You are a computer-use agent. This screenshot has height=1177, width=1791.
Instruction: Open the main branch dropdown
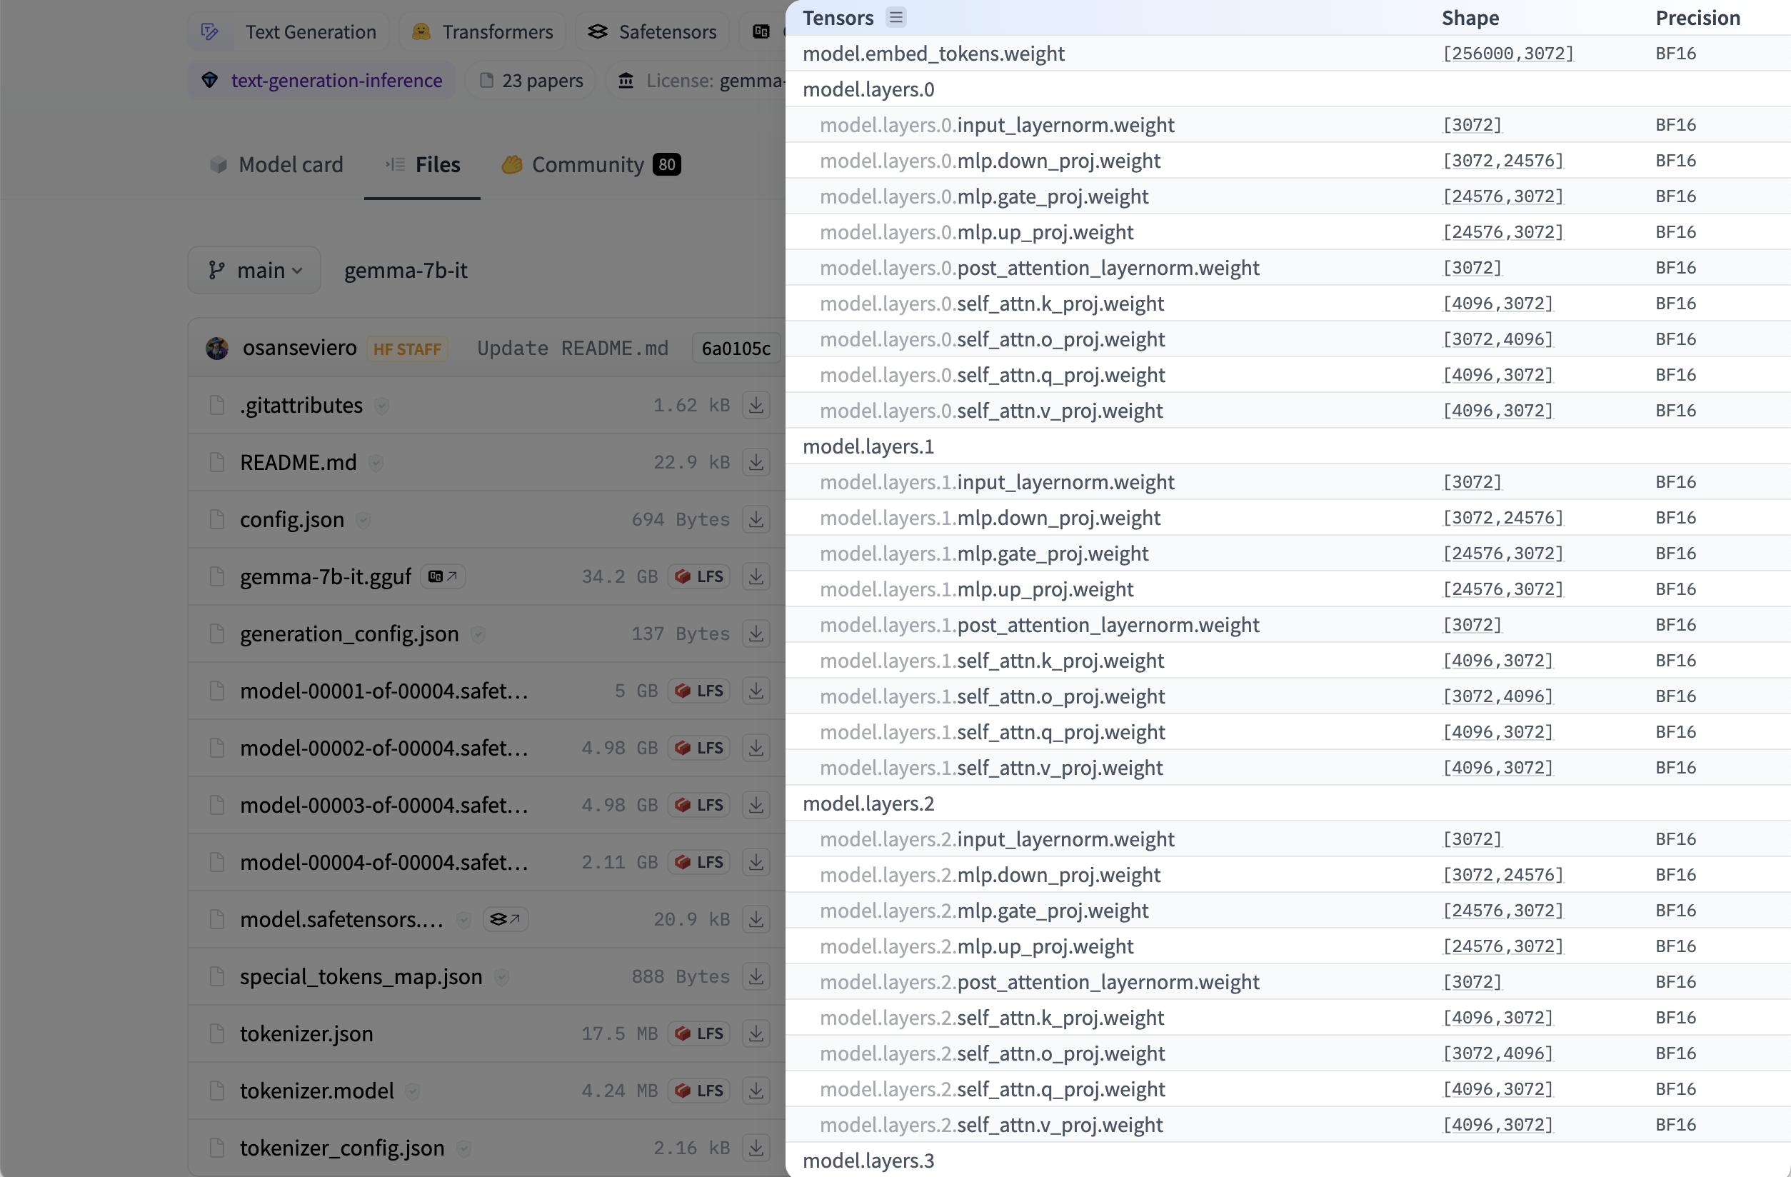point(254,270)
